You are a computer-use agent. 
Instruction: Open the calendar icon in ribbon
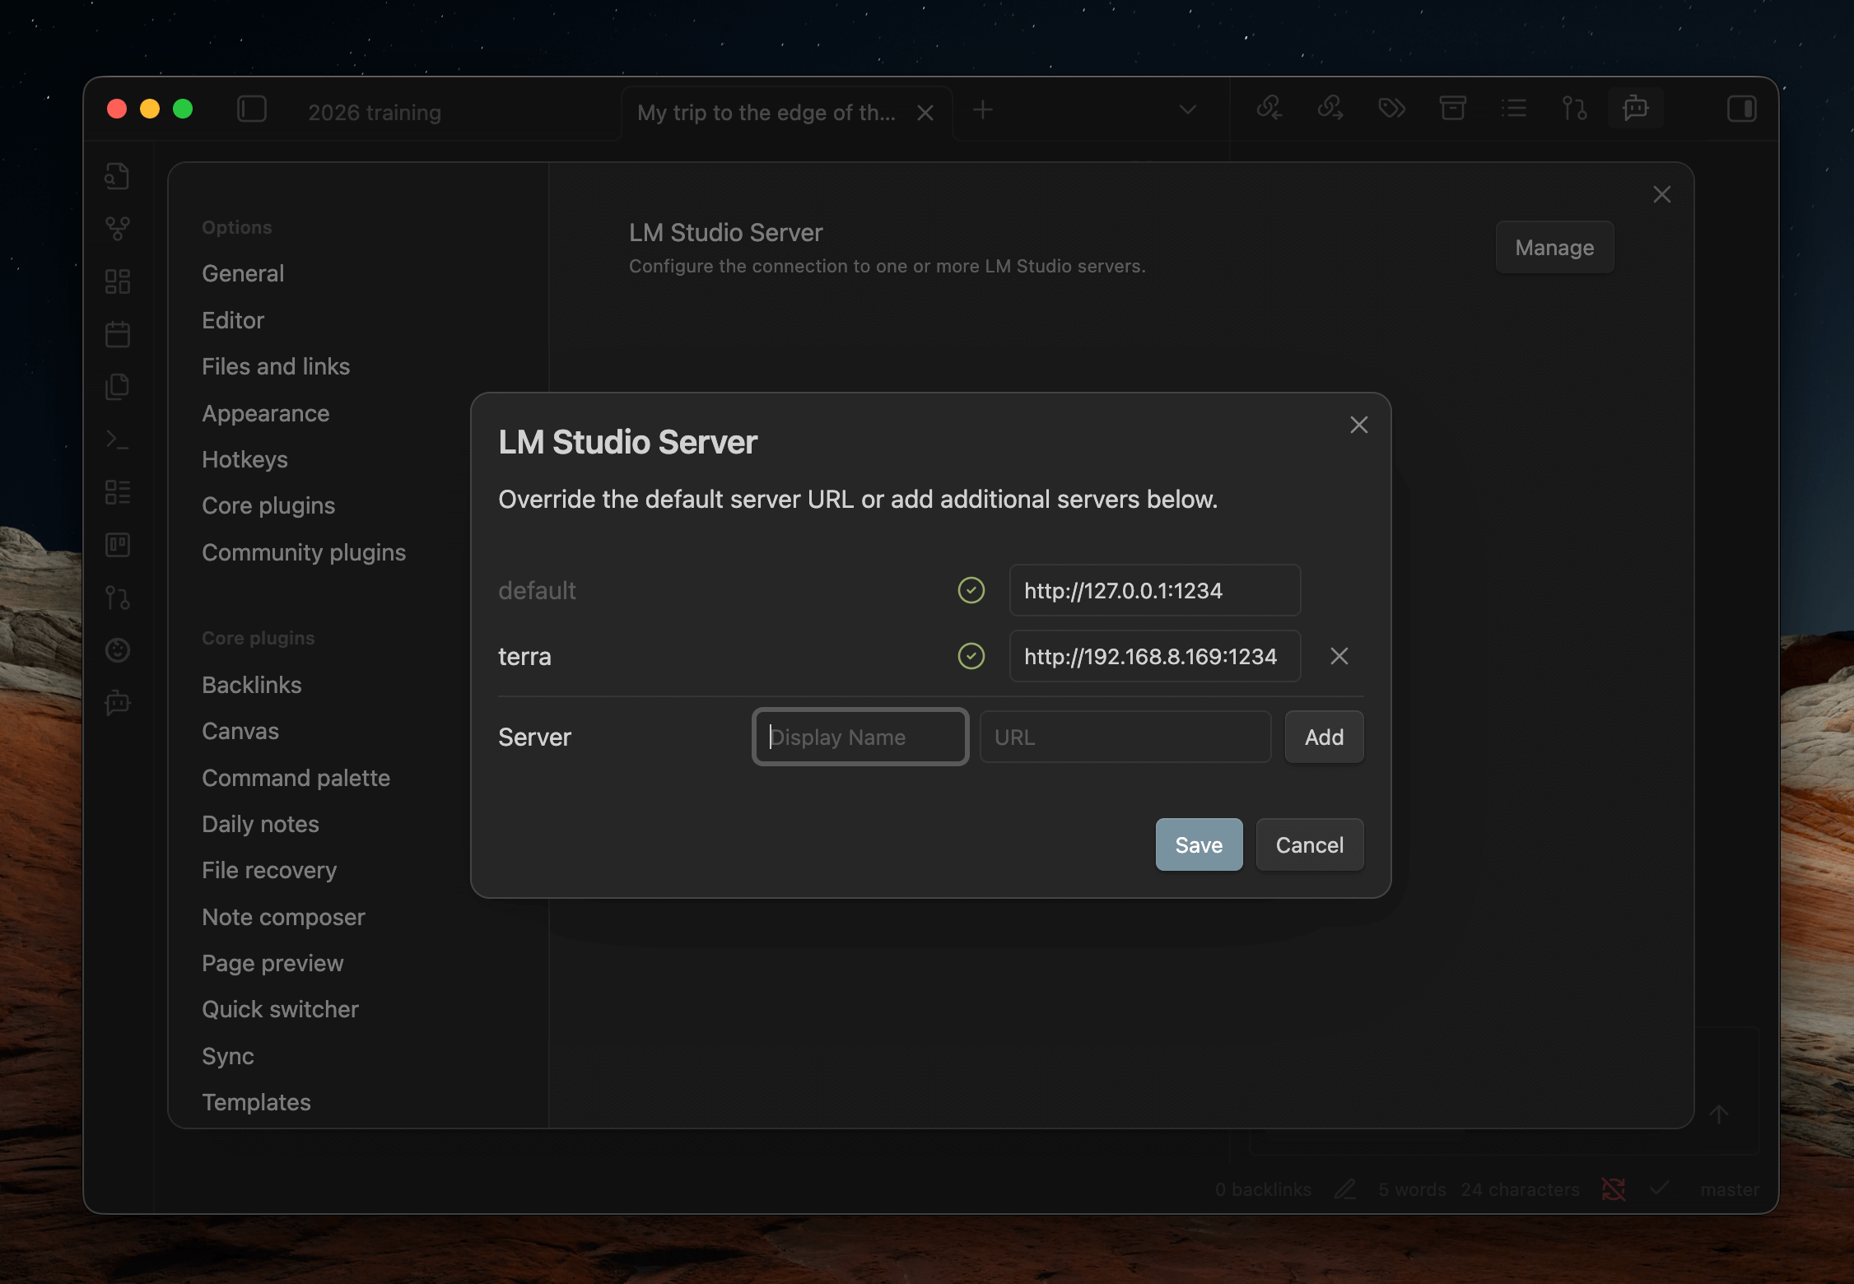click(x=118, y=334)
